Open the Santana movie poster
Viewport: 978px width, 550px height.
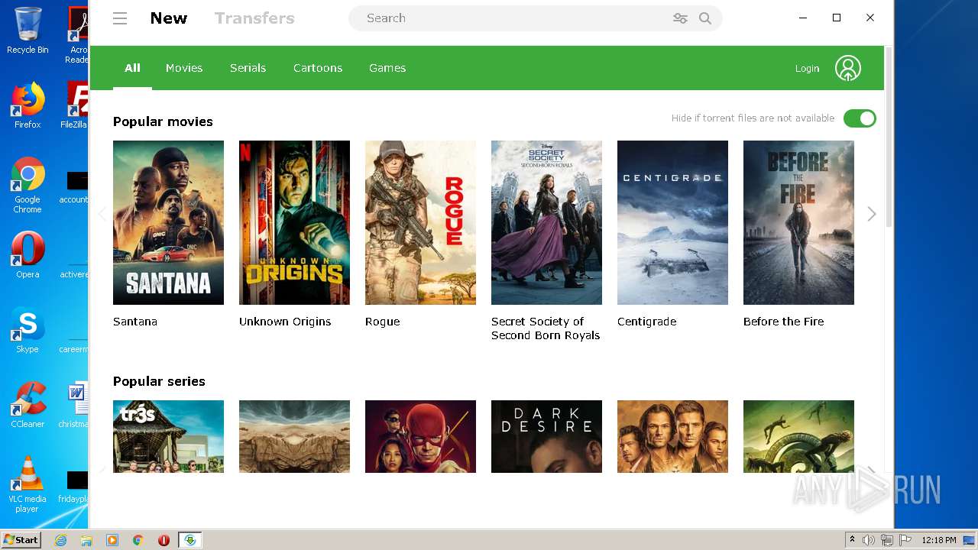(x=168, y=222)
